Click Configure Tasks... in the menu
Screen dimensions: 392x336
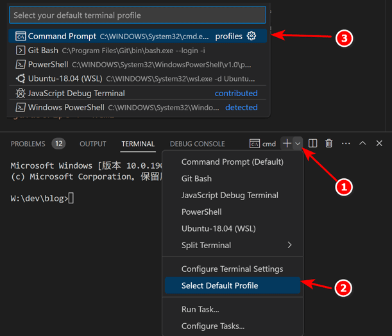pyautogui.click(x=232, y=326)
